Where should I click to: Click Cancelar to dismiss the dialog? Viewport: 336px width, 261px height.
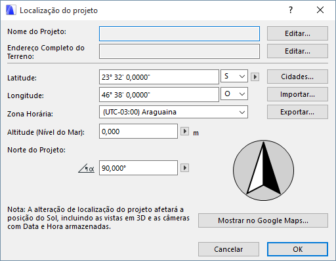coord(228,249)
